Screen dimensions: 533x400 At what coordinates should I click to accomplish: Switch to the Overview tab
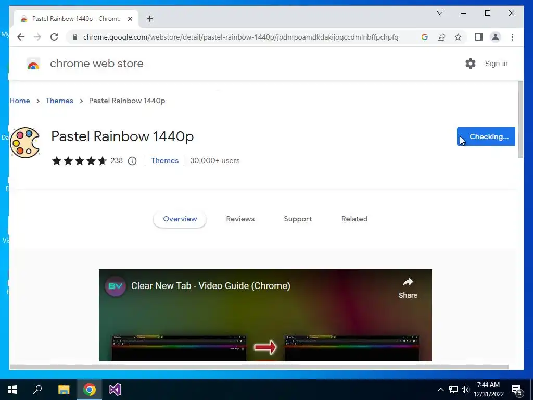click(180, 219)
